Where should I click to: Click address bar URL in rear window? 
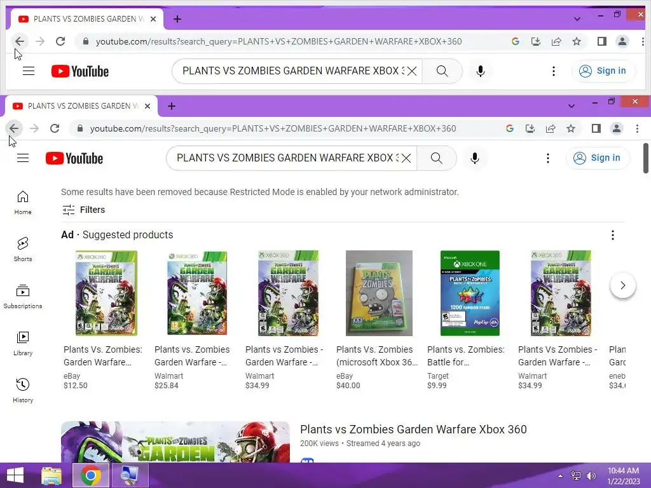point(278,41)
